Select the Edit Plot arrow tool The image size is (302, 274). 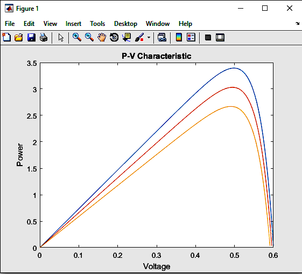(61, 37)
